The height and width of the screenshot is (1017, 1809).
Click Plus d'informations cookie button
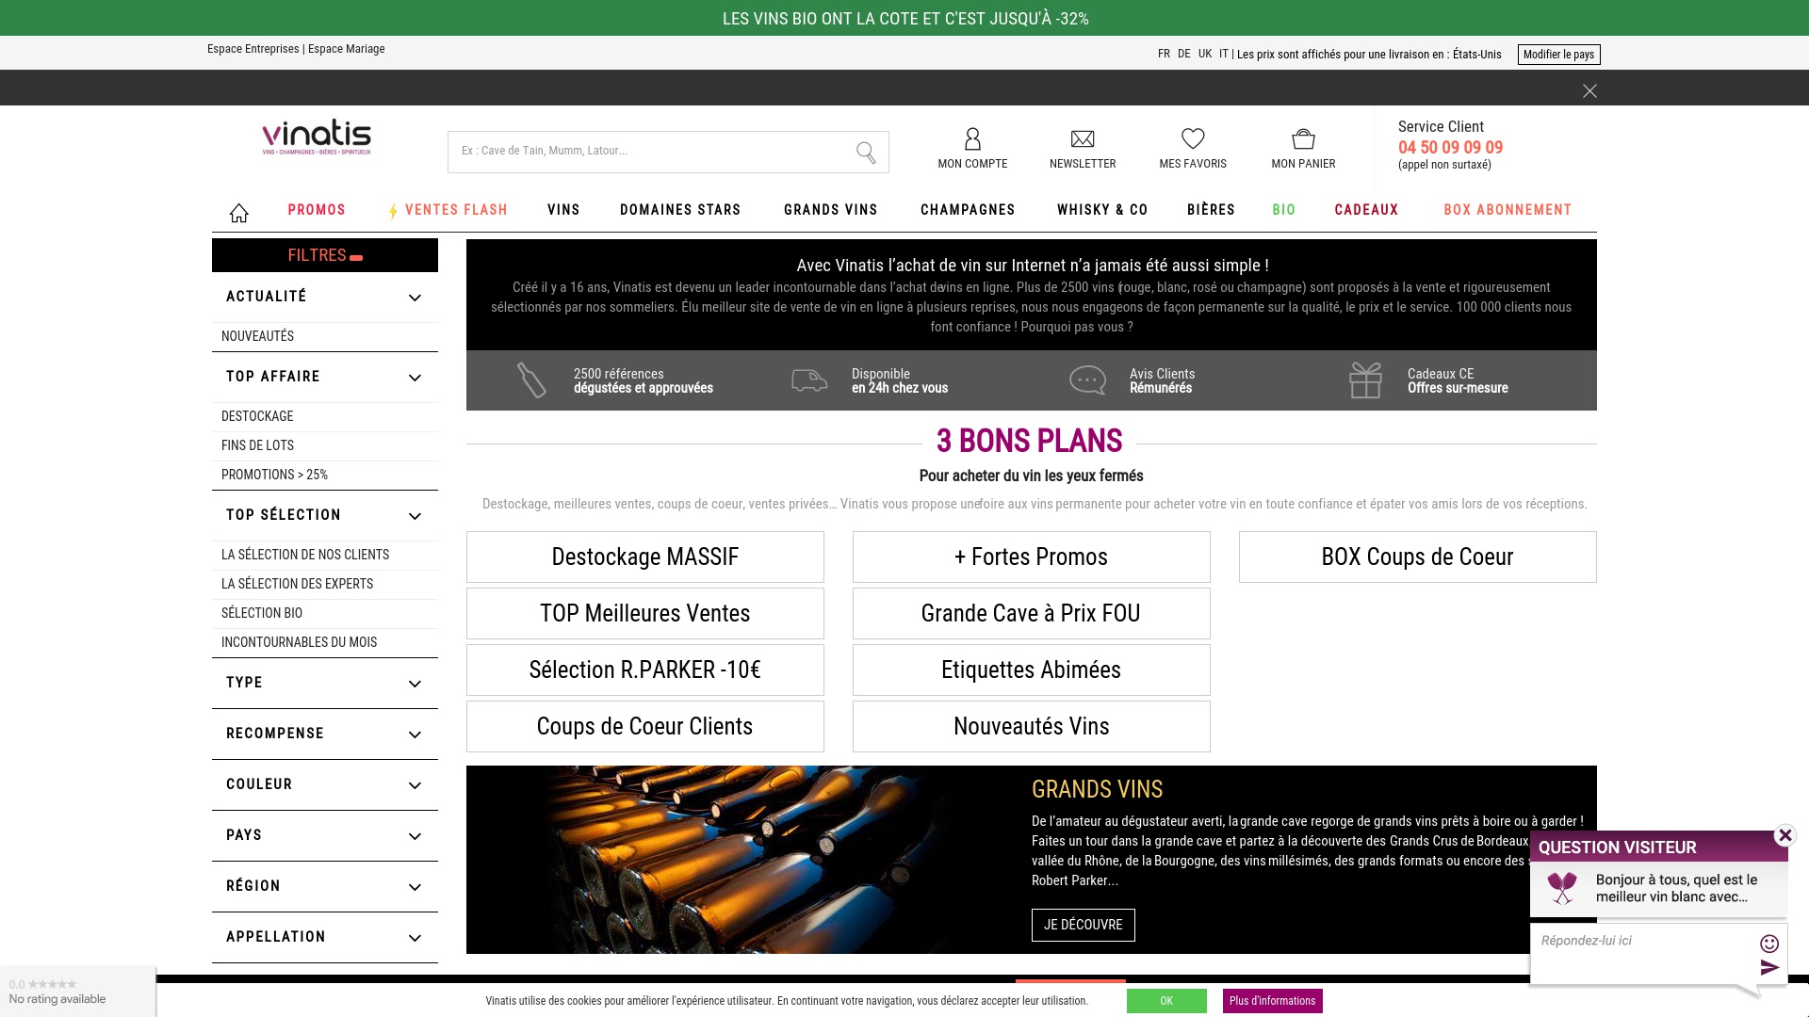[x=1272, y=1001]
